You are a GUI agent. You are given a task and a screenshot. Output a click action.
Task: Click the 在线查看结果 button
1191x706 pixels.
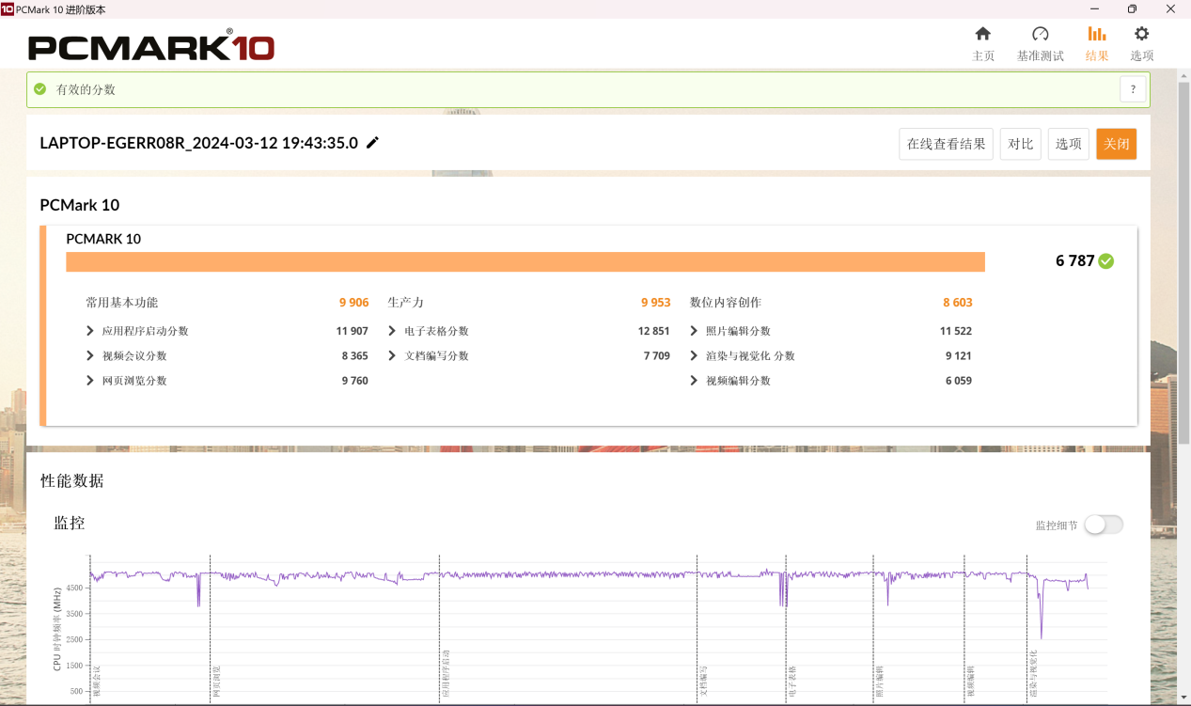946,144
